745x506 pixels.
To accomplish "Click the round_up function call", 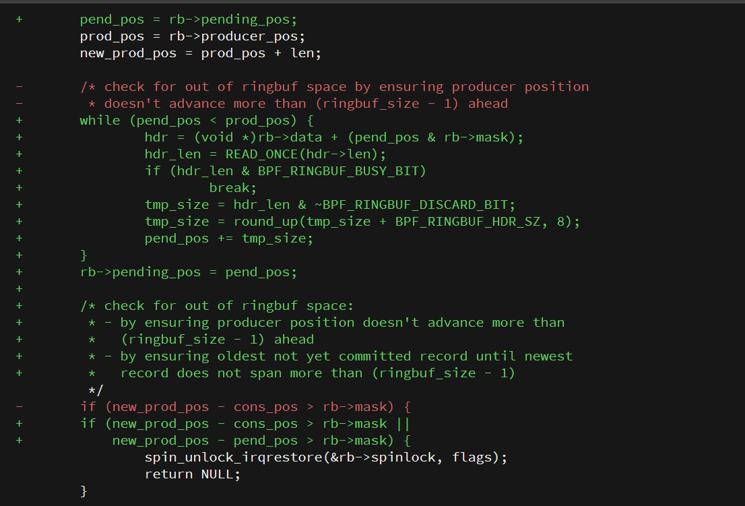I will [266, 222].
